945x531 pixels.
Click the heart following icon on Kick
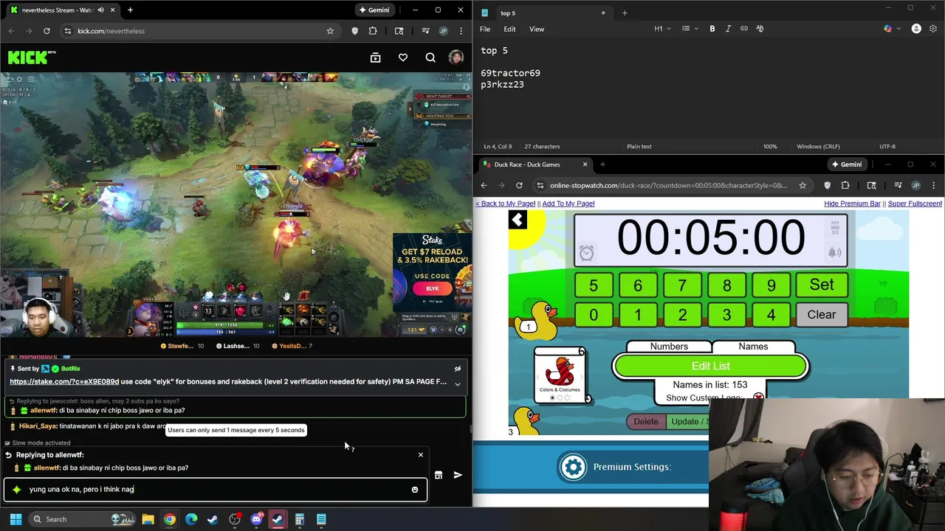(x=403, y=58)
